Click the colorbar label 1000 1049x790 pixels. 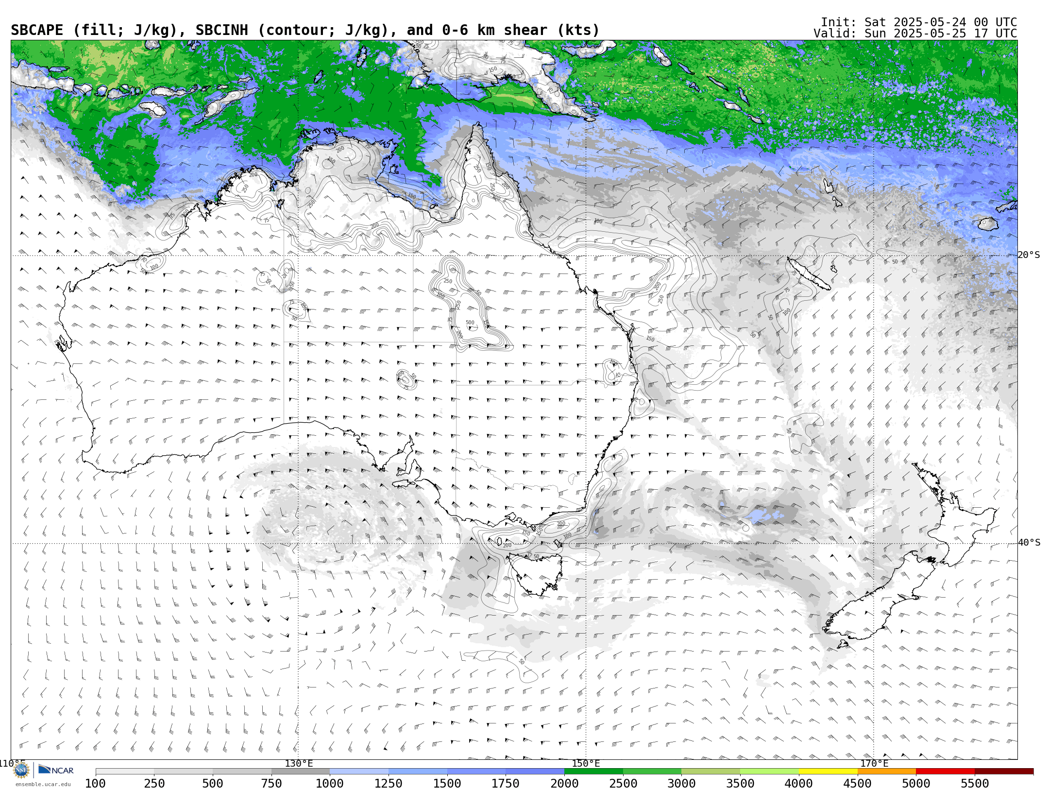tap(330, 784)
